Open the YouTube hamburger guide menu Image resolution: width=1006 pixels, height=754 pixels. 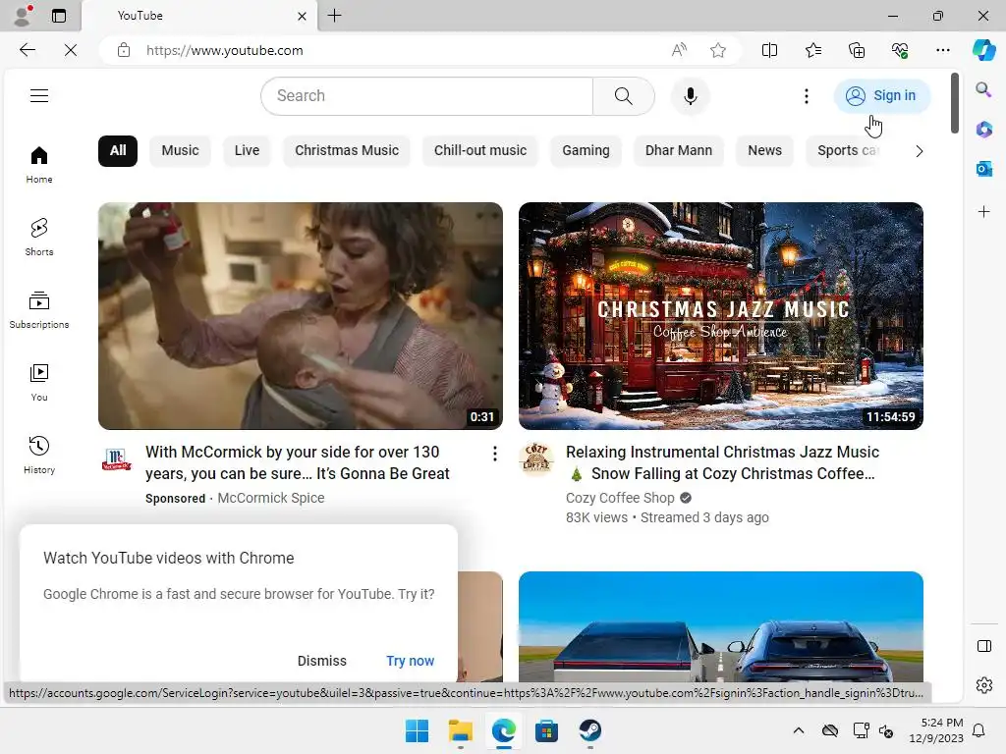(x=39, y=95)
